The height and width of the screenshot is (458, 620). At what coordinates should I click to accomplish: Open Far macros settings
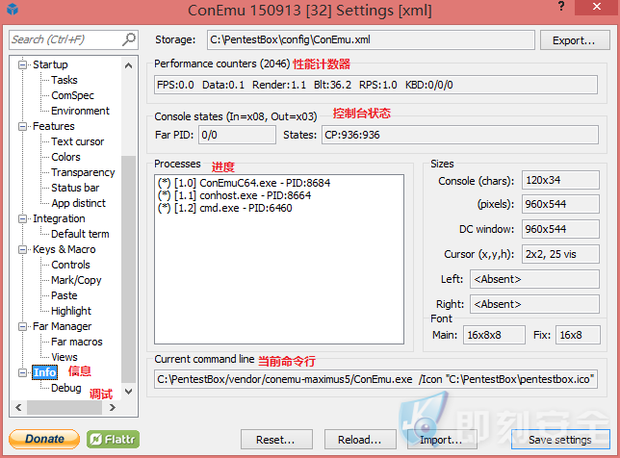coord(77,342)
